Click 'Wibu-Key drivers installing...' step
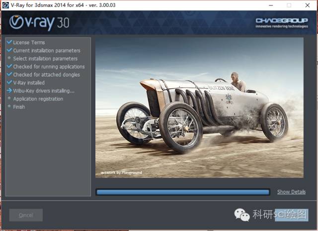This screenshot has width=318, height=231. (44, 90)
